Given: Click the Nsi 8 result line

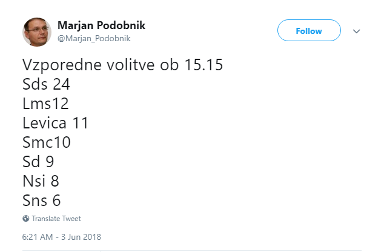Looking at the screenshot, I should [41, 181].
